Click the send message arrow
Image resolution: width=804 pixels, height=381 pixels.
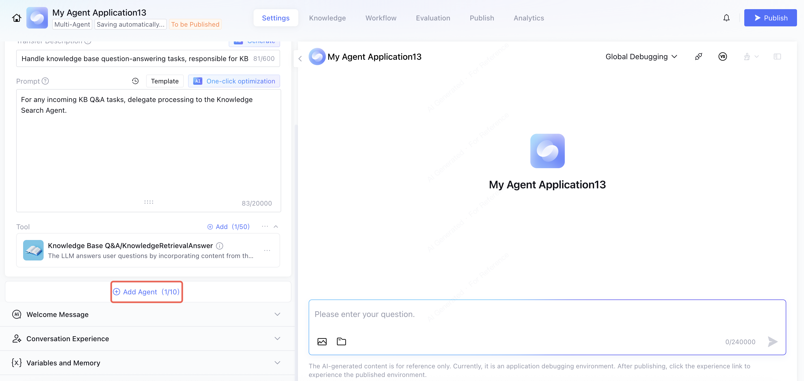click(x=772, y=342)
